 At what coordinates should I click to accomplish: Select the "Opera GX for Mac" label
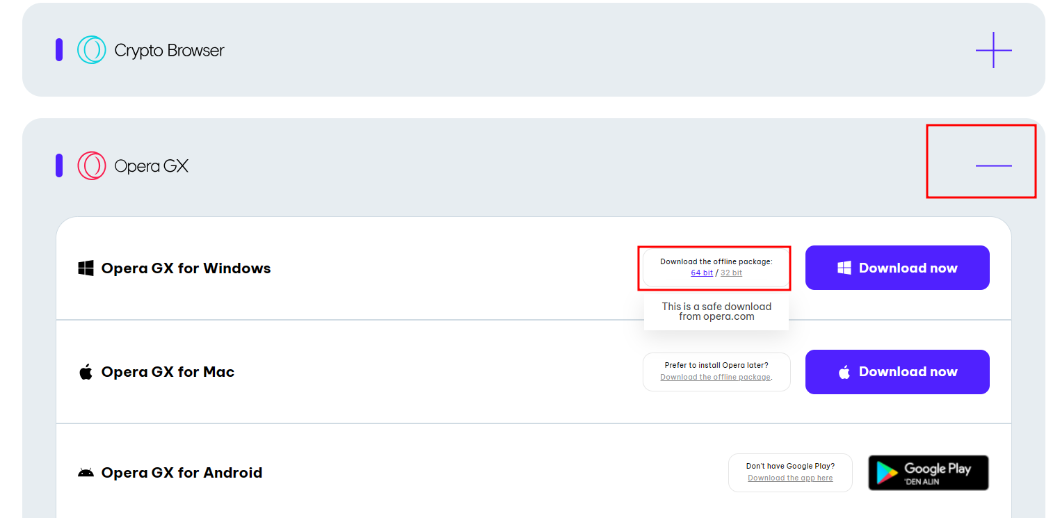click(x=168, y=372)
